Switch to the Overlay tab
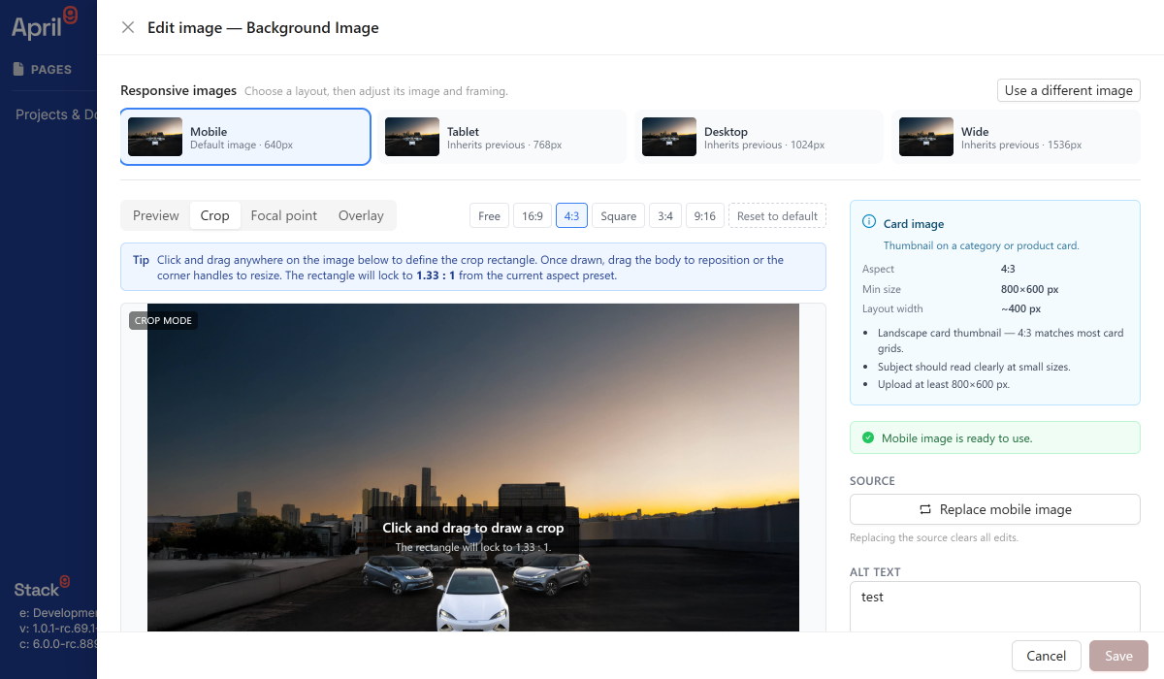Image resolution: width=1164 pixels, height=679 pixels. (x=361, y=215)
